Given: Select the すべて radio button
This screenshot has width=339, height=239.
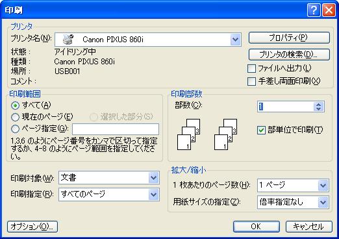Looking at the screenshot, I should pos(15,105).
